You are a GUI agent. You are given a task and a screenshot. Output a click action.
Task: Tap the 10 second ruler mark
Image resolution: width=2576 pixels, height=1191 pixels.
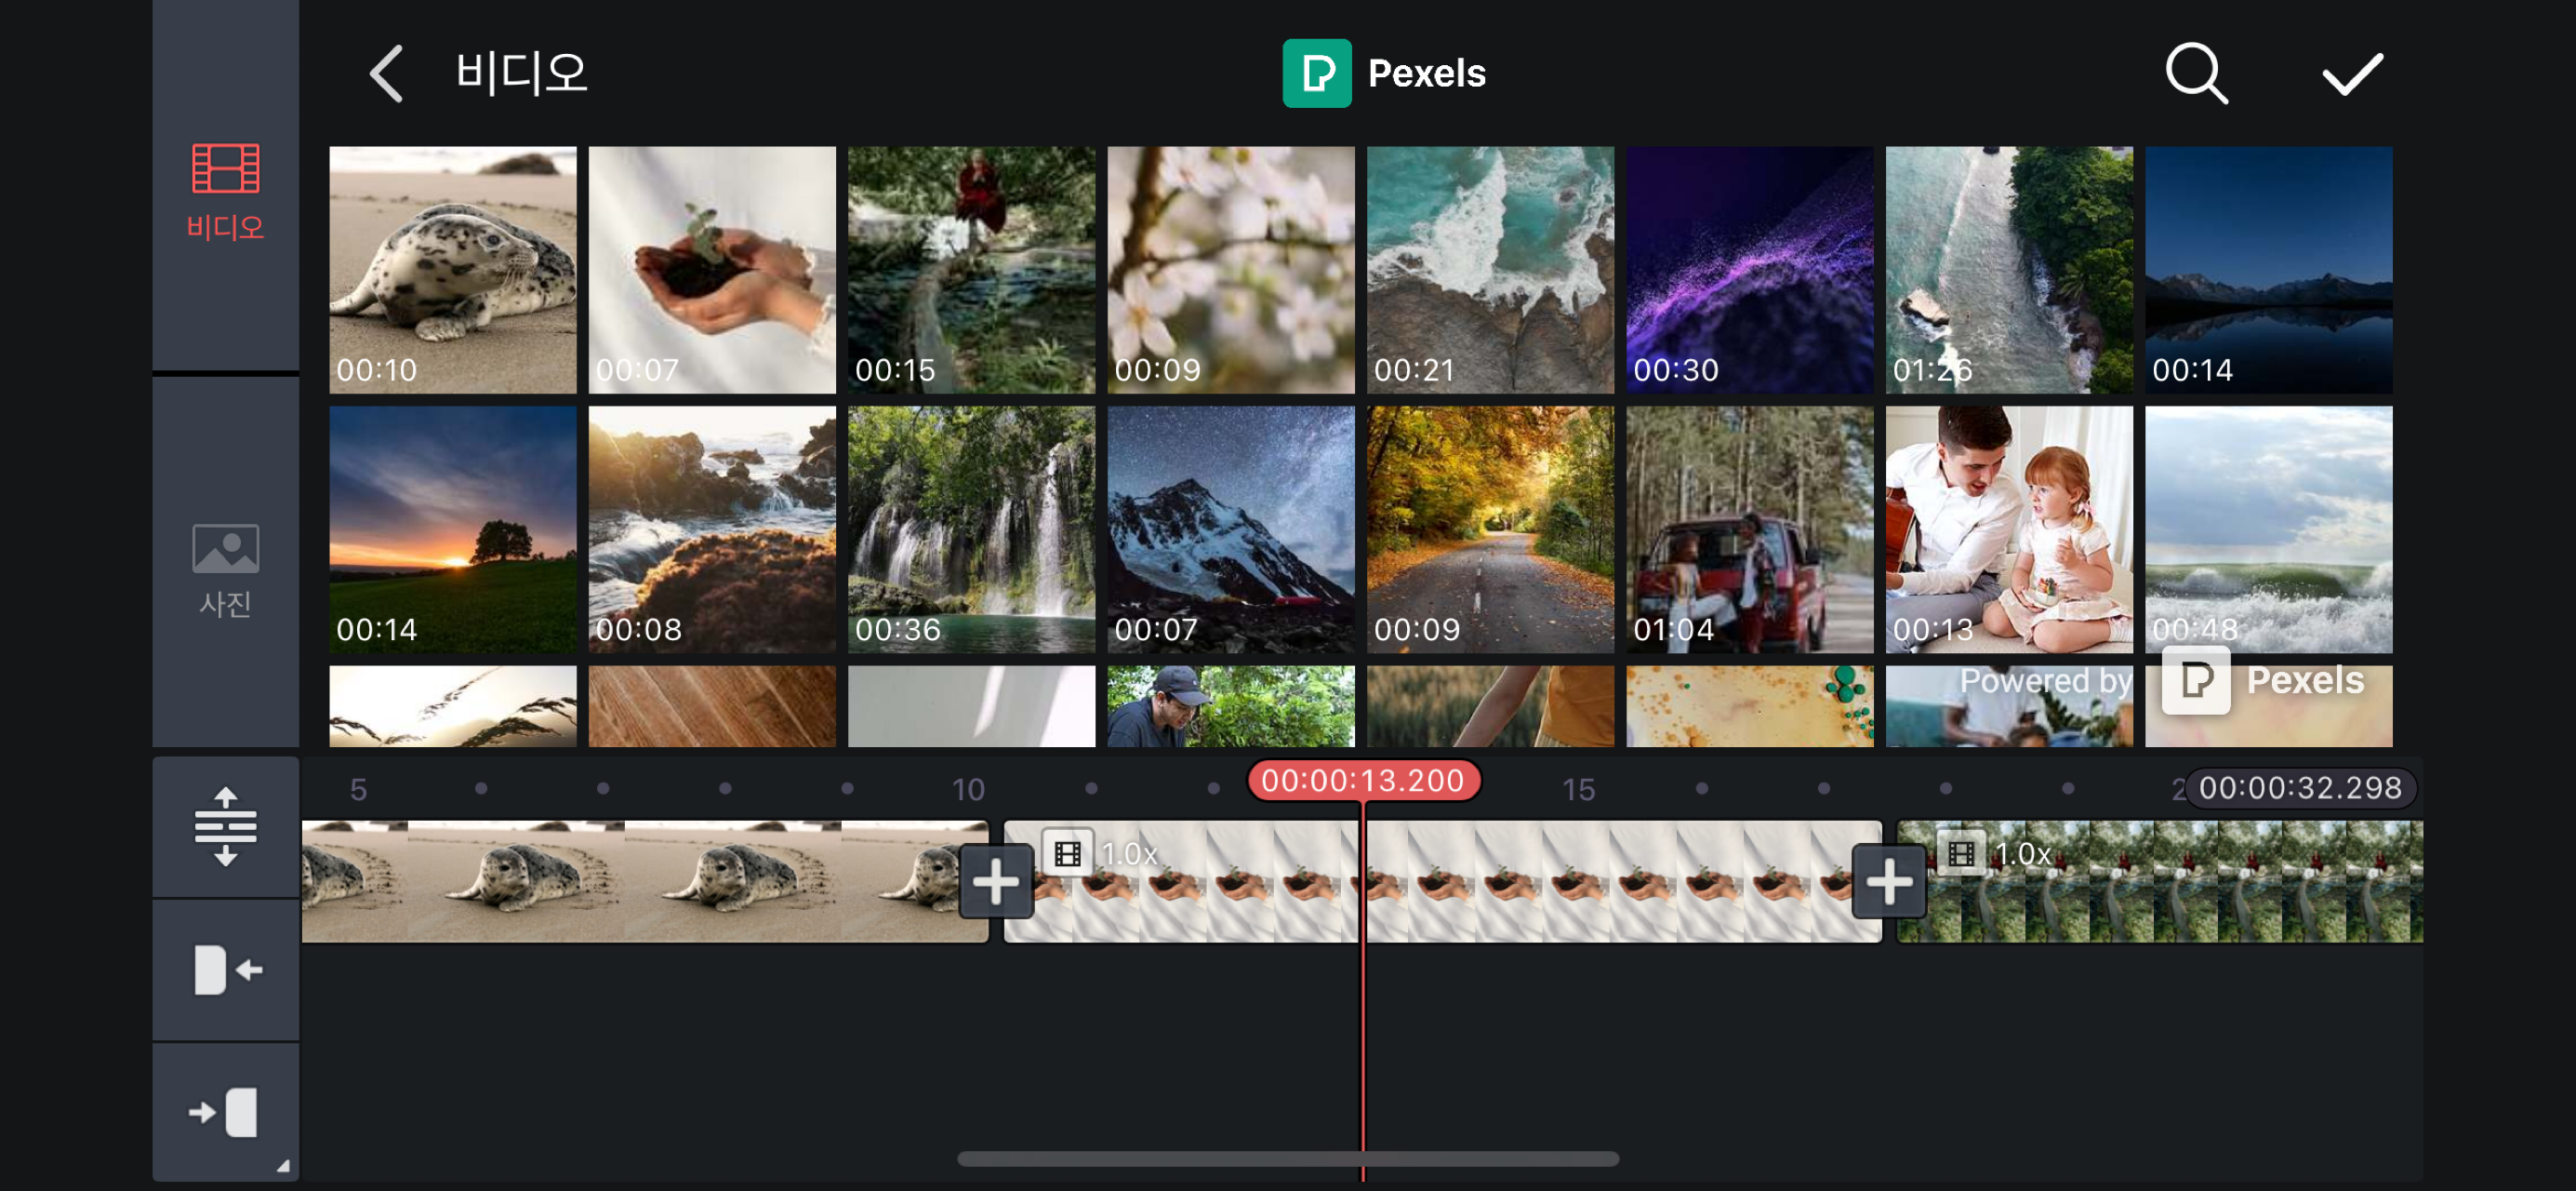(x=968, y=790)
